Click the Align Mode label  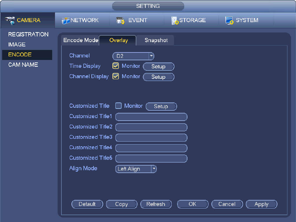(x=83, y=168)
